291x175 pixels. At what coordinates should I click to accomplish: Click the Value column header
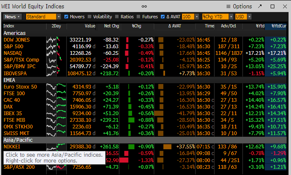pos(90,26)
